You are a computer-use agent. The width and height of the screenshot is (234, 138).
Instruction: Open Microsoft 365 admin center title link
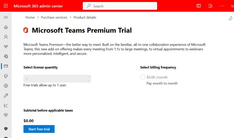pyautogui.click(x=38, y=6)
